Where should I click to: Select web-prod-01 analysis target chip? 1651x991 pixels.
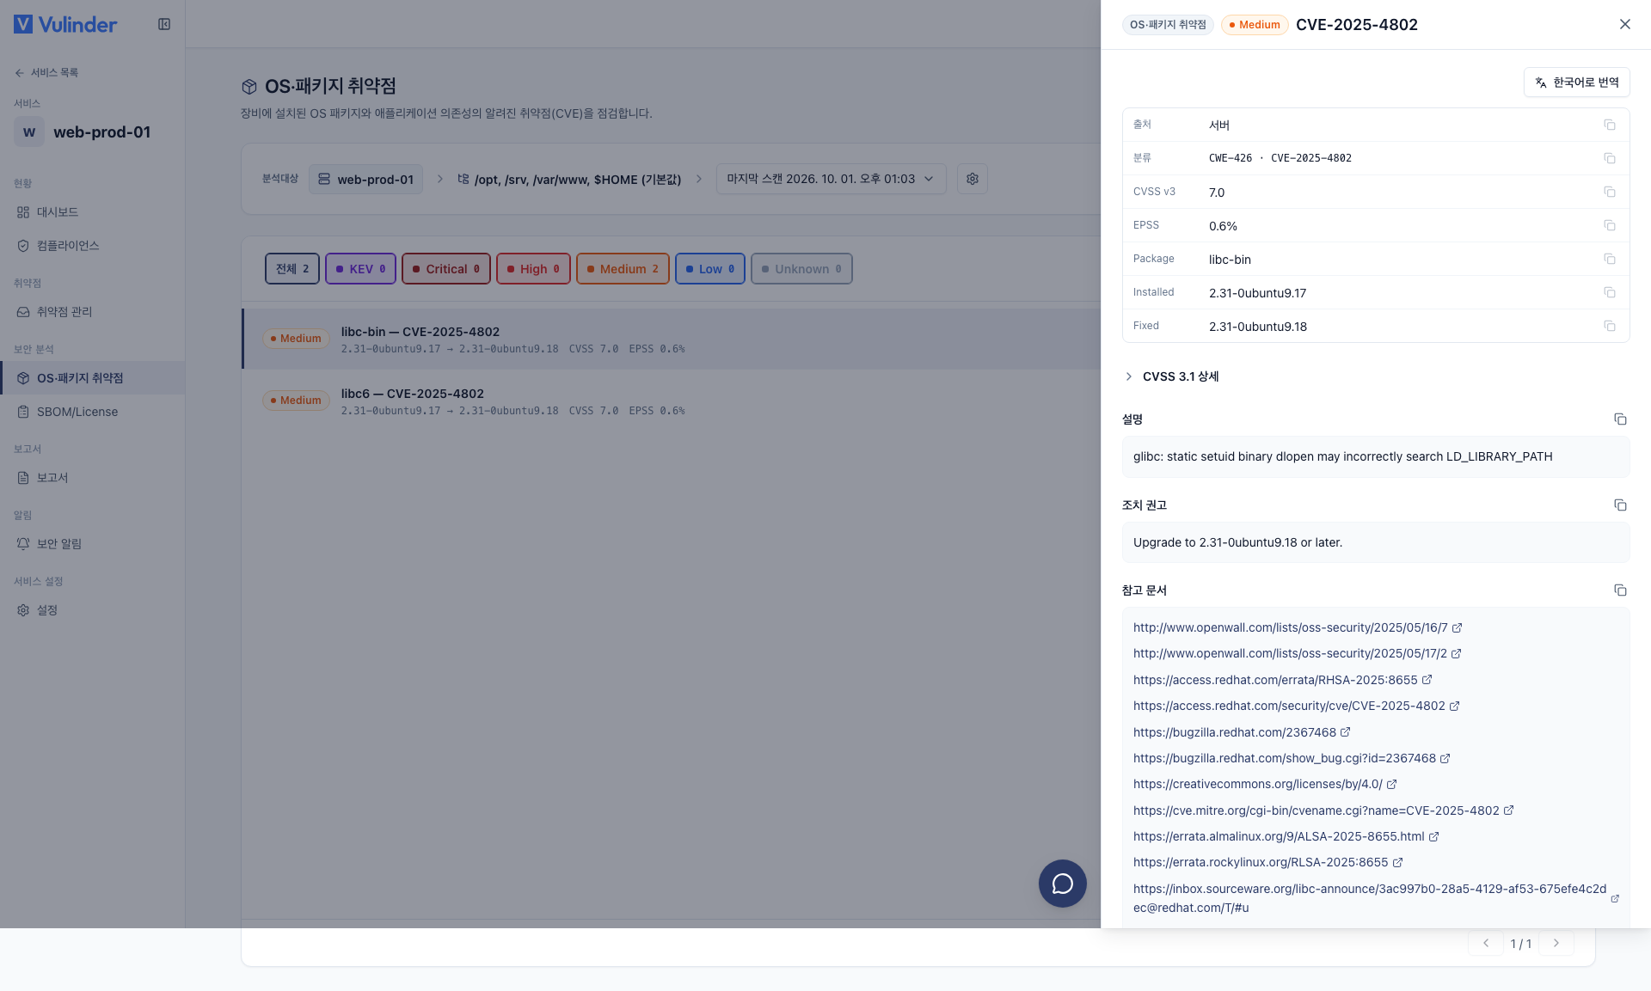pos(365,179)
